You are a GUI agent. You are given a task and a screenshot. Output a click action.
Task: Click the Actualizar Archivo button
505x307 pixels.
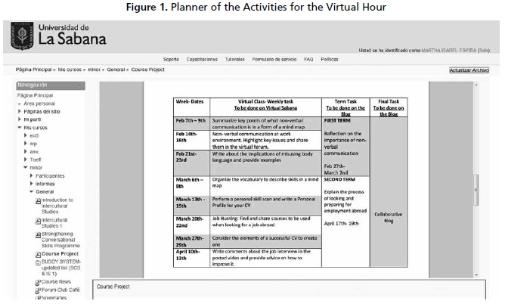click(469, 70)
